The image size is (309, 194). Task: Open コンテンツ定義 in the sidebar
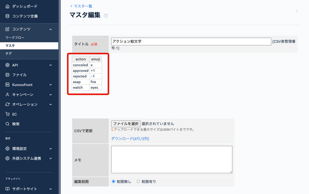[x=25, y=16]
